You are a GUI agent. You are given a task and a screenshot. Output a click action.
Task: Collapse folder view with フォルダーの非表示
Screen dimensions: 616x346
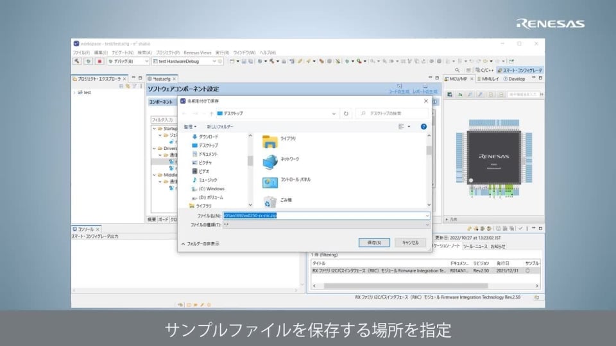(x=200, y=243)
